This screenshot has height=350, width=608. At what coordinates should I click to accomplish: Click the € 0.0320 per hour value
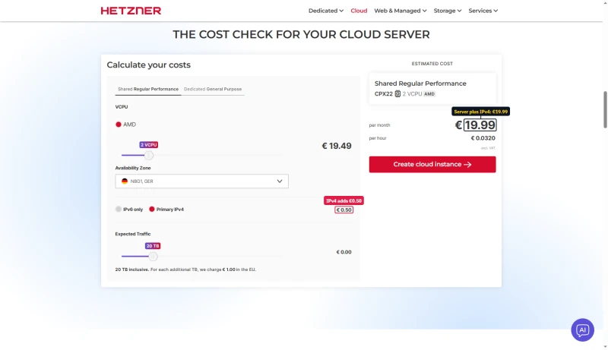[483, 138]
